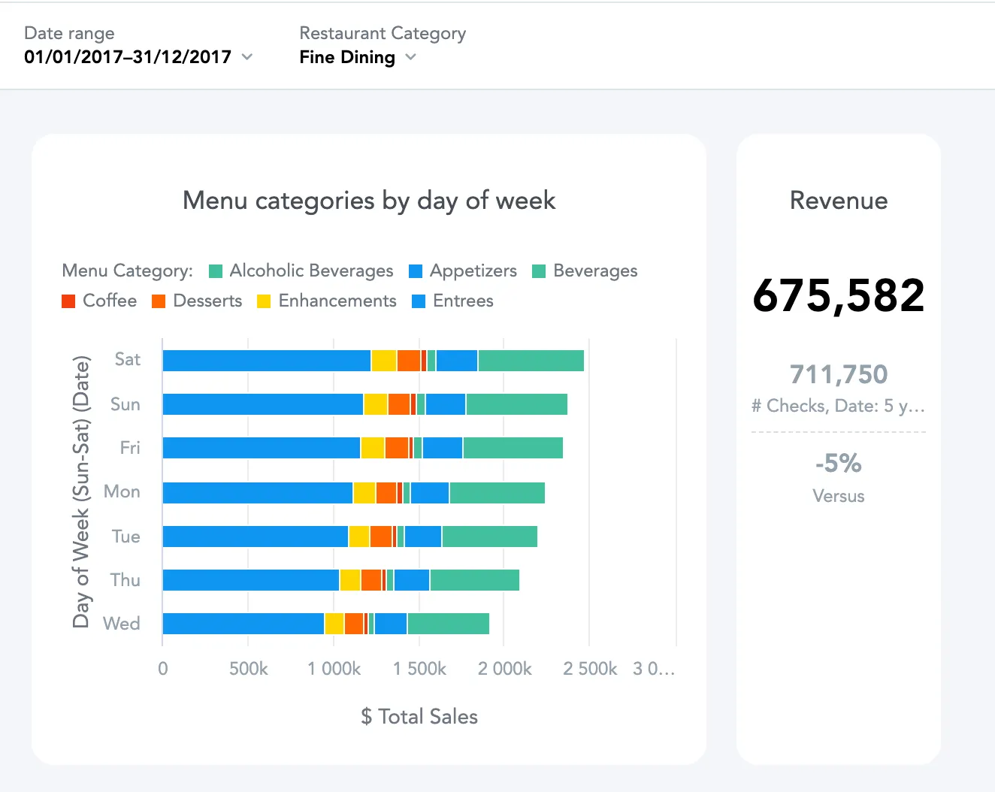
Task: Click the yellow Enhancements legend square
Action: [264, 301]
